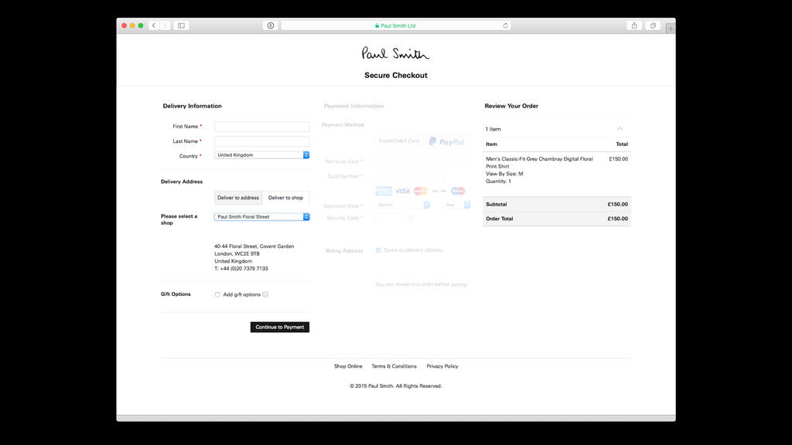Open the Safari Share menu icon
Viewport: 792px width, 445px height.
click(x=634, y=25)
